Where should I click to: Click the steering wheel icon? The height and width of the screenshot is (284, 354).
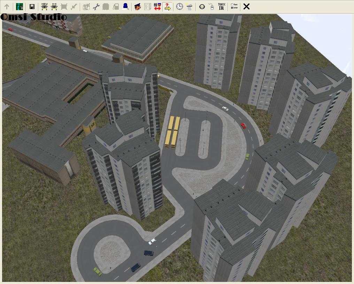point(202,7)
